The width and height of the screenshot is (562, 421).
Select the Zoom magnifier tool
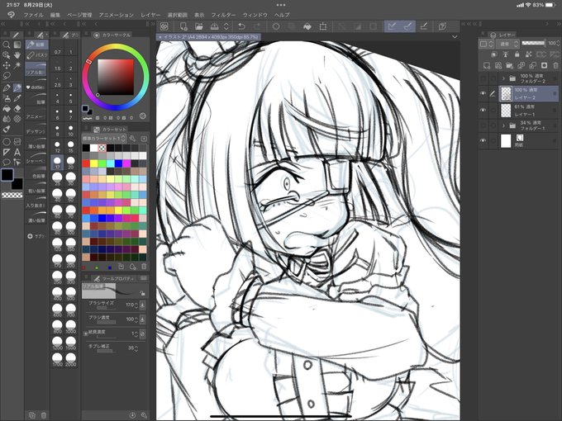[7, 45]
